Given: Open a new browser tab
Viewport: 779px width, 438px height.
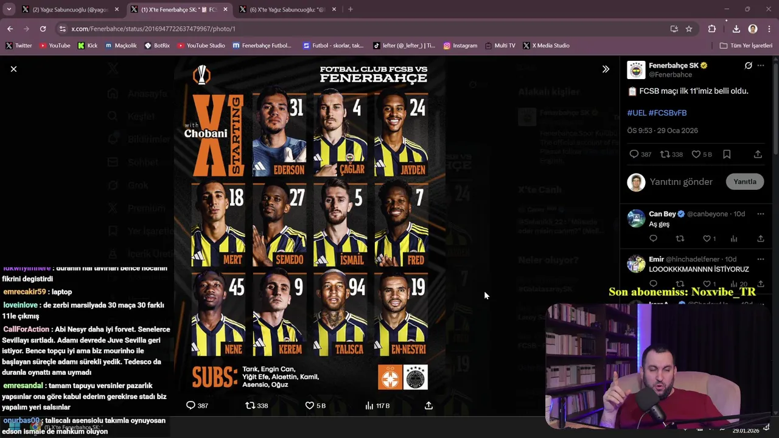Looking at the screenshot, I should click(350, 10).
